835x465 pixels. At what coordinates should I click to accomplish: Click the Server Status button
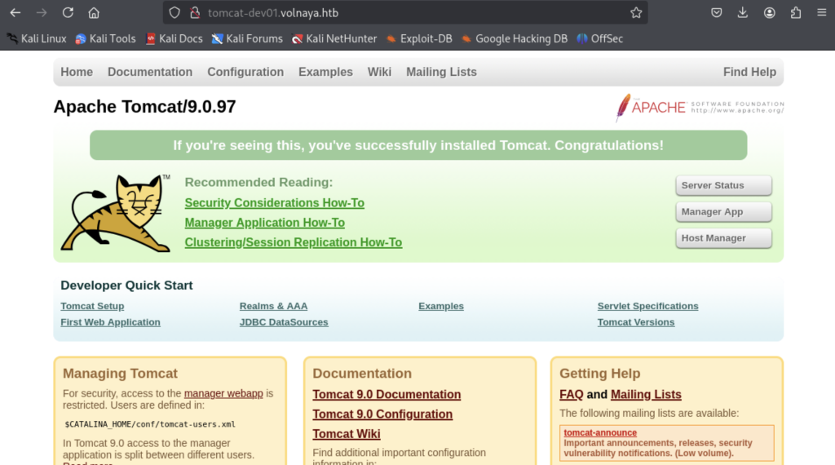(724, 185)
